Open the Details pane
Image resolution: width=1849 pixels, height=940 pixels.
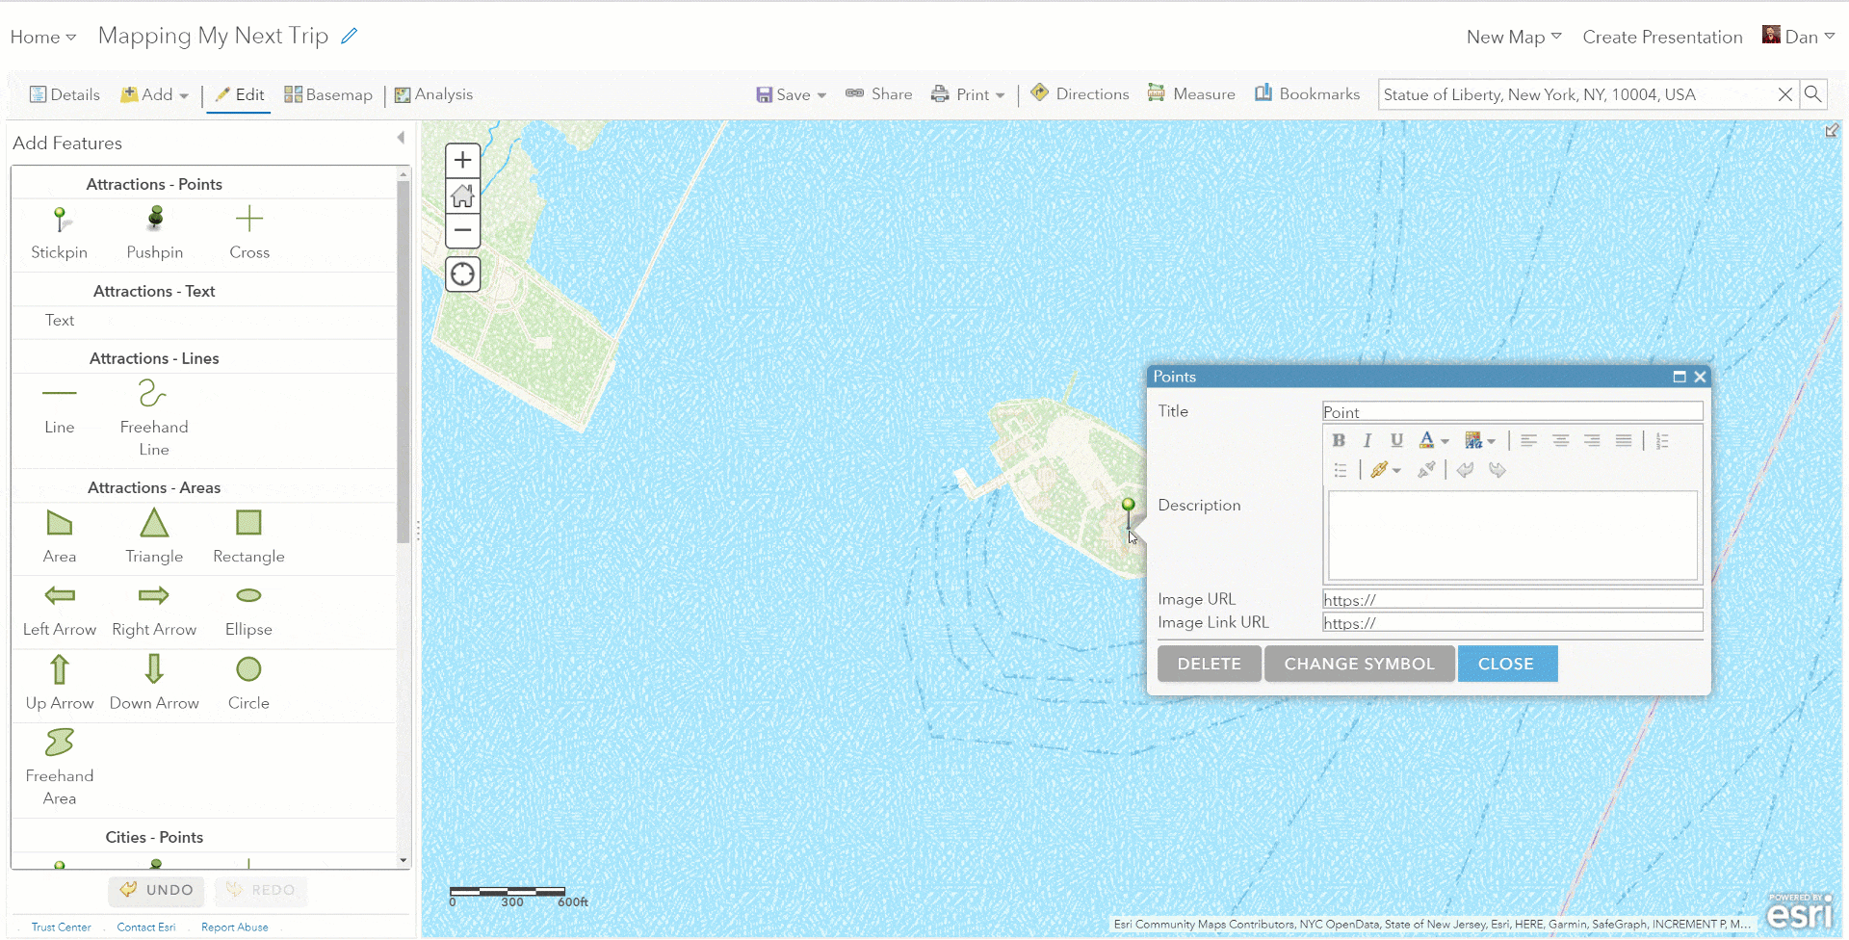tap(65, 94)
